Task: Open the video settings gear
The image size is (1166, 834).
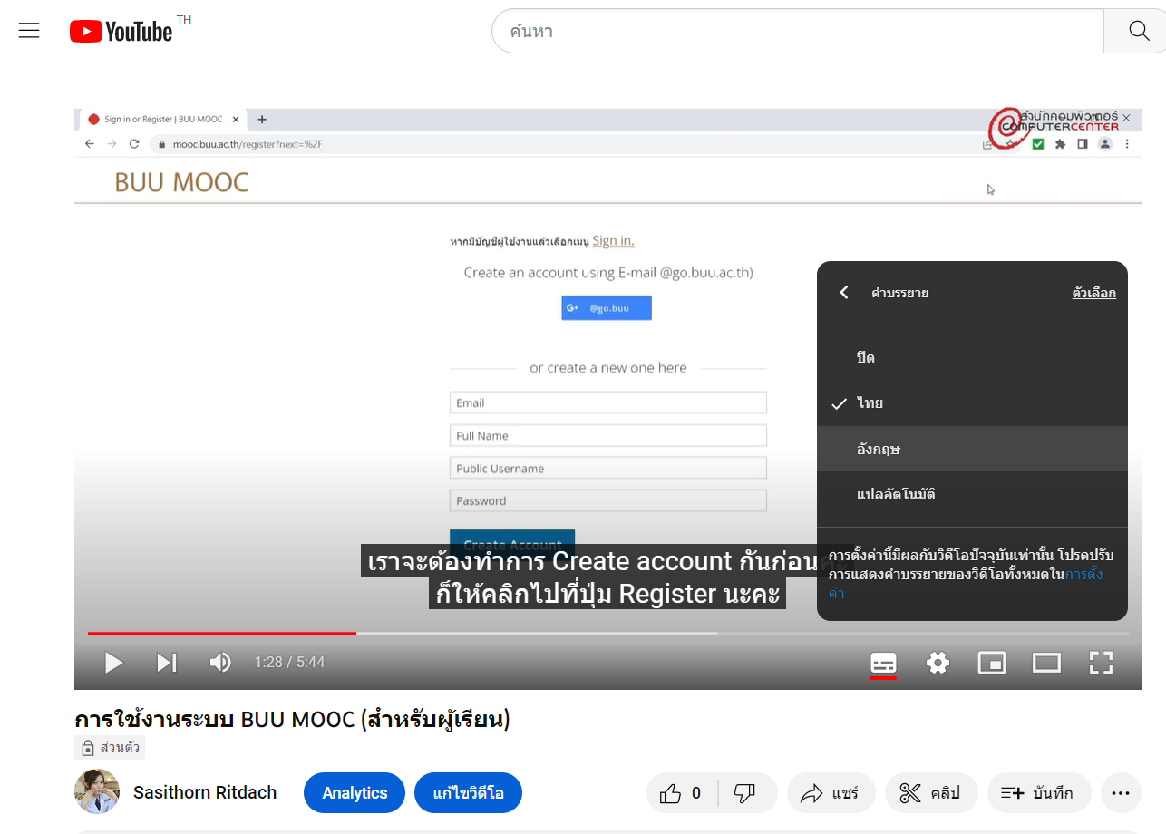Action: (x=938, y=663)
